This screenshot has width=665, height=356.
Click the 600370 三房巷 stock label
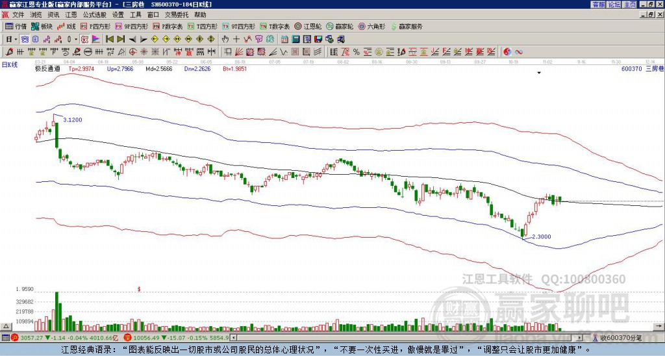[x=642, y=68]
